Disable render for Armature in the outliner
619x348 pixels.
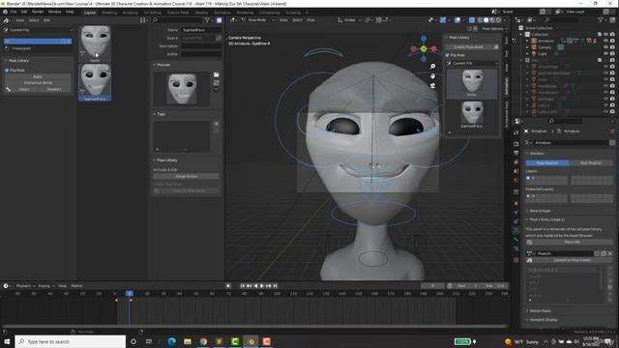[612, 41]
